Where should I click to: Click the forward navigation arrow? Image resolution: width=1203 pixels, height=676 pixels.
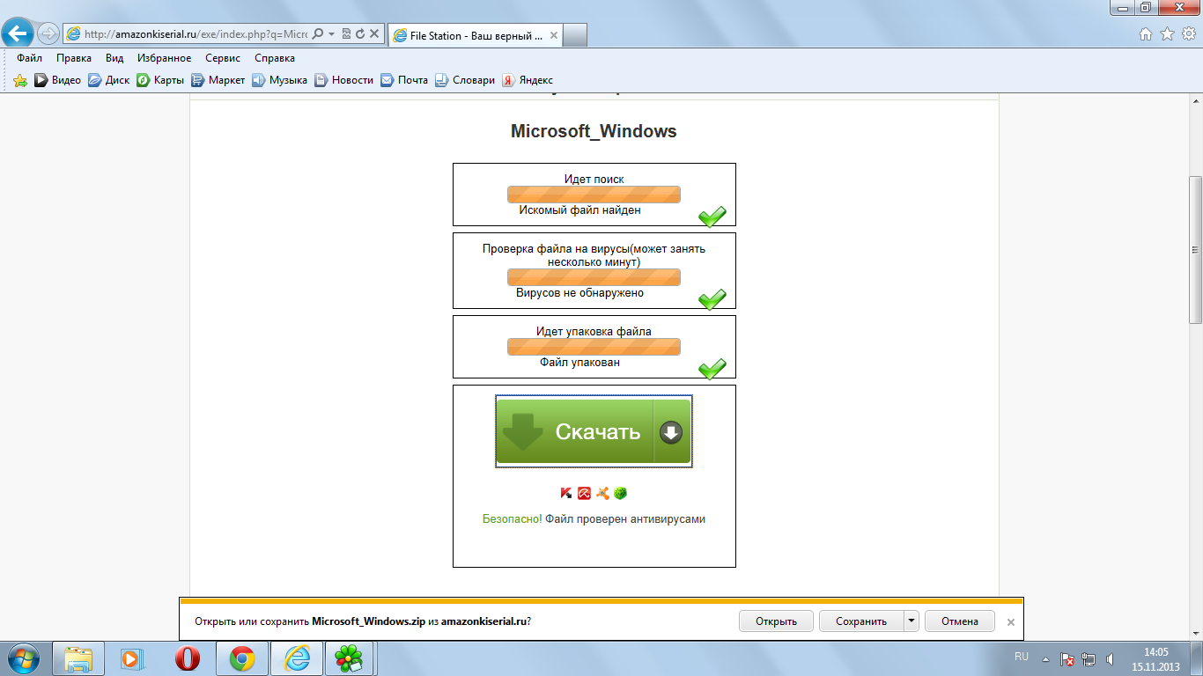pos(48,34)
